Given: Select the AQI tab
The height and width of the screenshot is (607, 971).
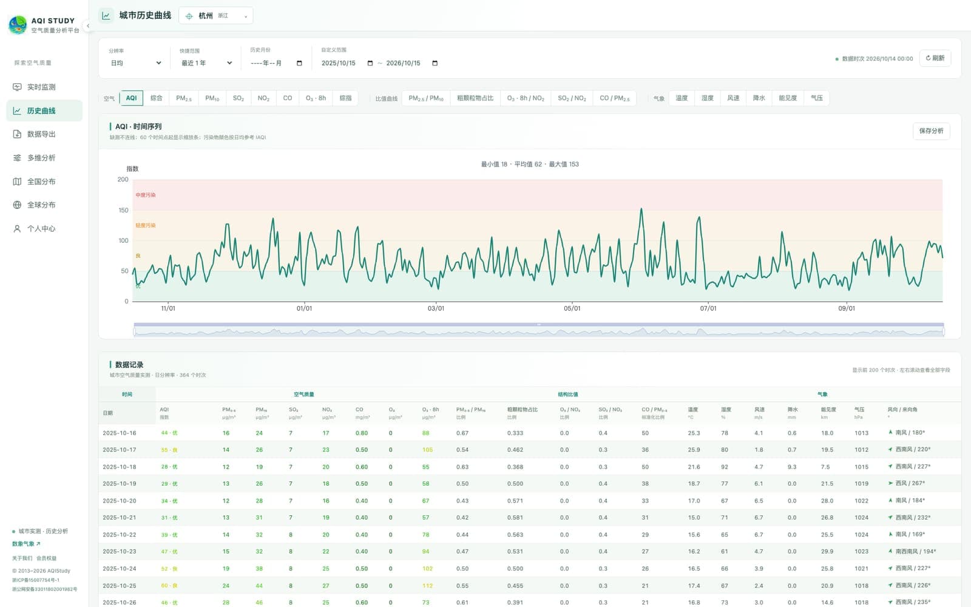Looking at the screenshot, I should click(131, 98).
